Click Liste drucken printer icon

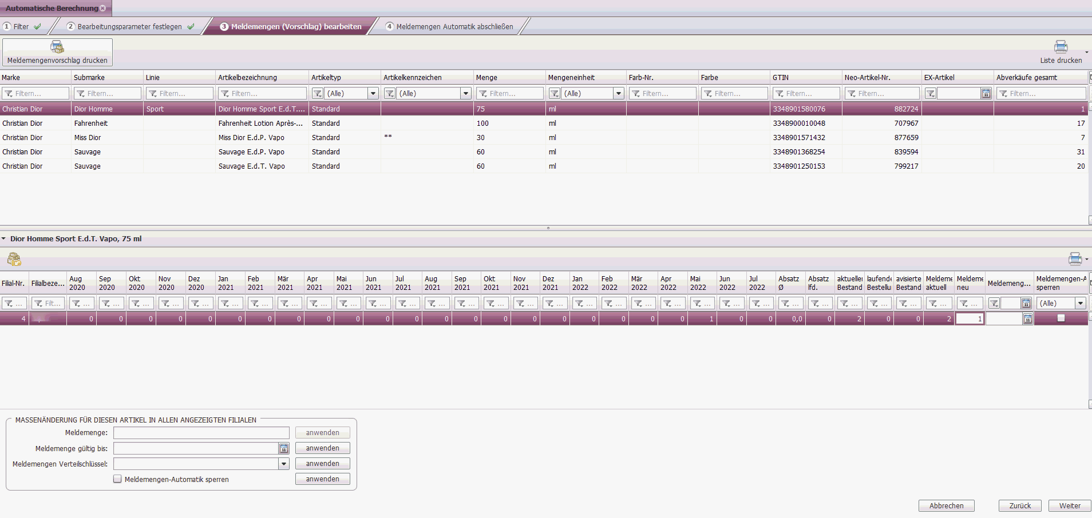1061,47
